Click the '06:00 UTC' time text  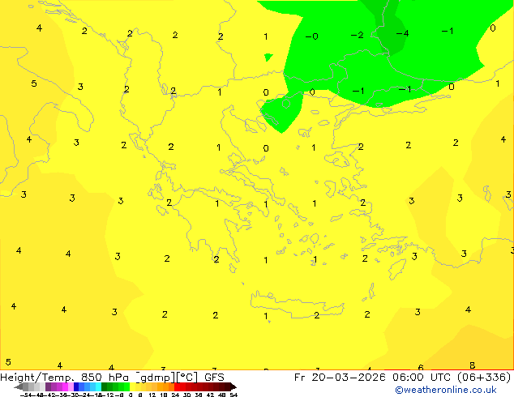point(423,378)
